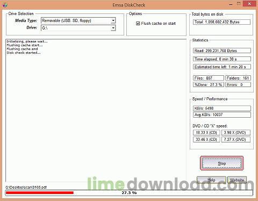Visit the Website button

[x=237, y=180]
